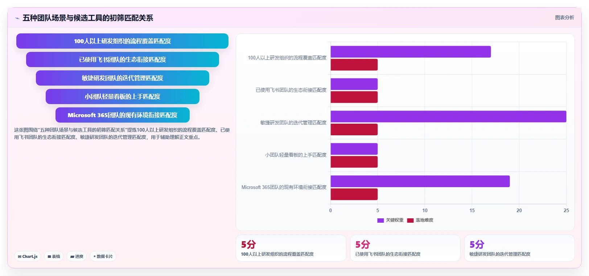
Task: Open the 5分 card for 已使用飞书团队的生态衔接匹配度
Action: click(405, 248)
